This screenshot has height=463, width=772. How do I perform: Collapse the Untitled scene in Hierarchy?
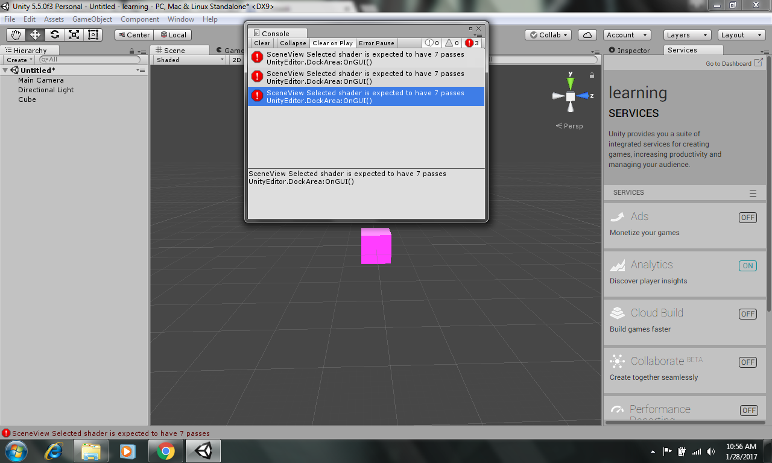[x=5, y=71]
